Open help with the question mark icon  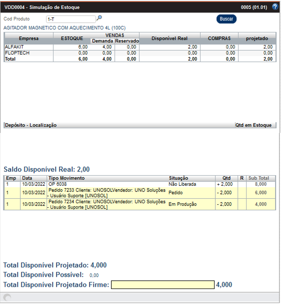coord(275,7)
